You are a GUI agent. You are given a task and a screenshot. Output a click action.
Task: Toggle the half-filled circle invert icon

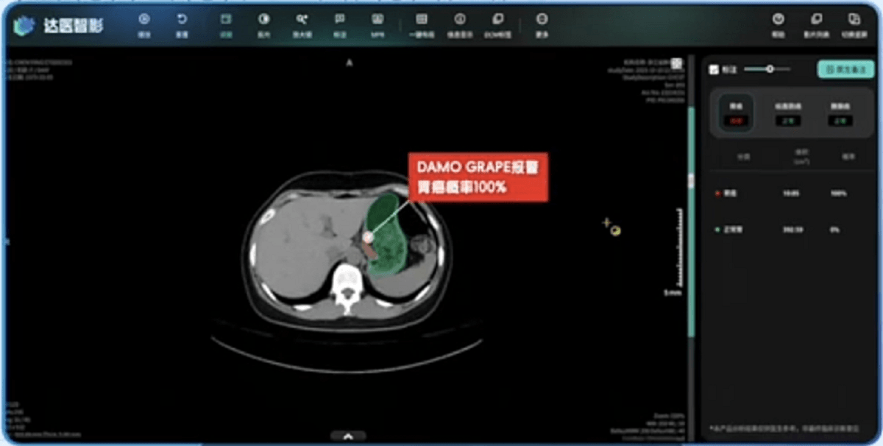(263, 19)
